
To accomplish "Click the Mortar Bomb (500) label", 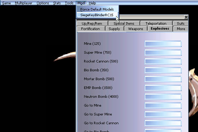I will (x=99, y=79).
